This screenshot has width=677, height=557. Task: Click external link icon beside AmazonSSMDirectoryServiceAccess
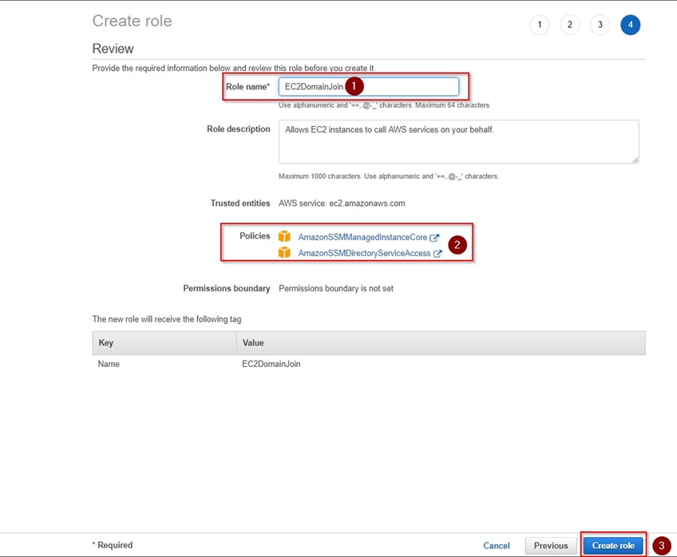coord(437,253)
